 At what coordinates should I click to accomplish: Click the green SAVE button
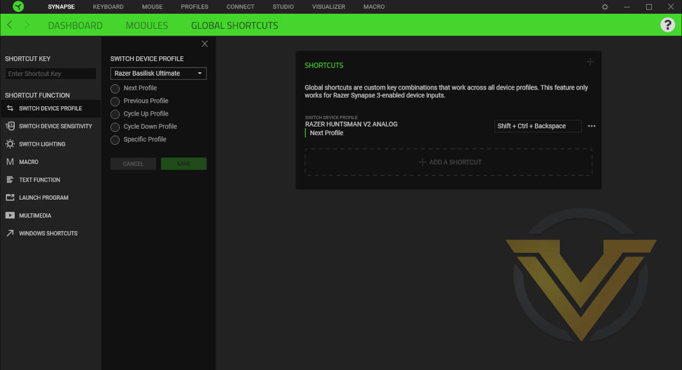pyautogui.click(x=184, y=163)
